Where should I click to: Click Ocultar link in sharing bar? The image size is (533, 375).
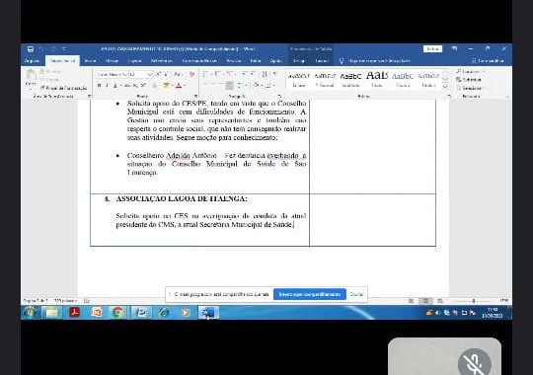click(356, 294)
